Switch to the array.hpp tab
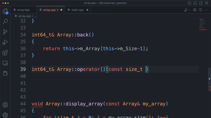Image resolution: width=211 pixels, height=118 pixels. tap(23, 10)
